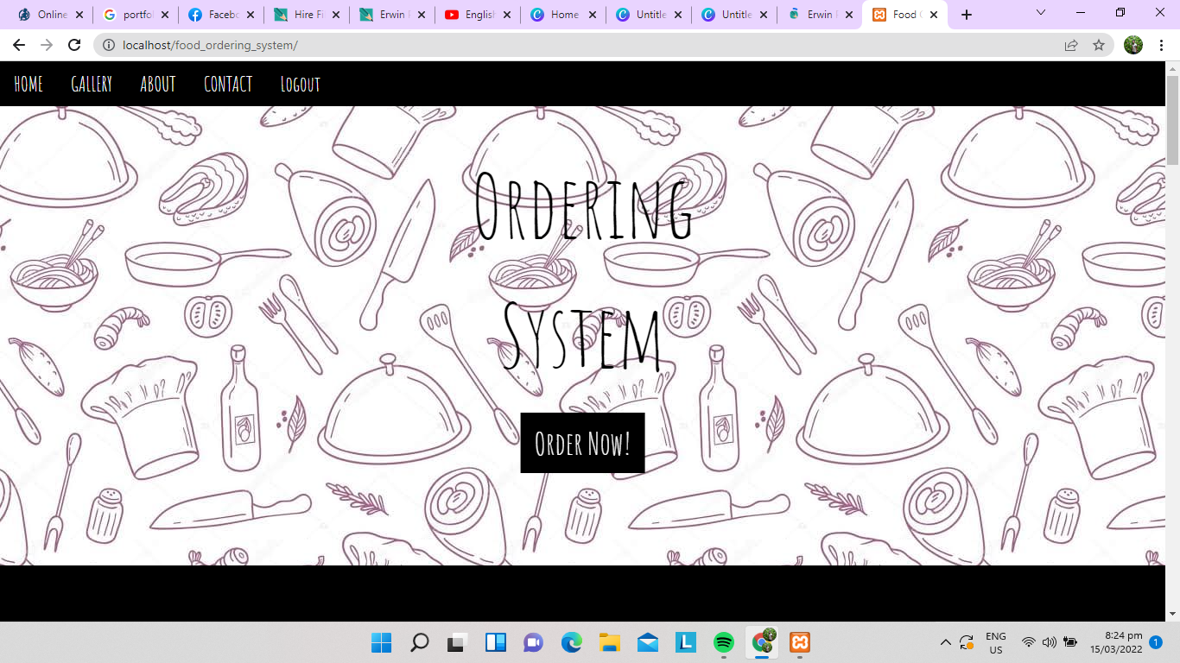Show hidden system tray icons
This screenshot has width=1180, height=663.
pos(945,642)
